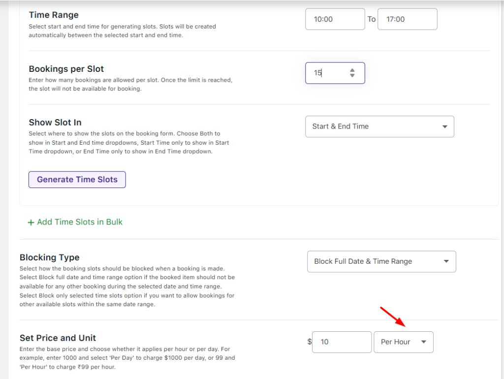
Task: Decrease Bookings per Slot using the down arrow
Action: 352,76
